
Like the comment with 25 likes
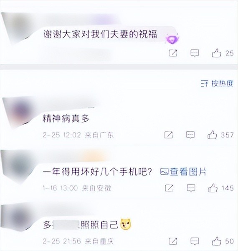click(217, 53)
